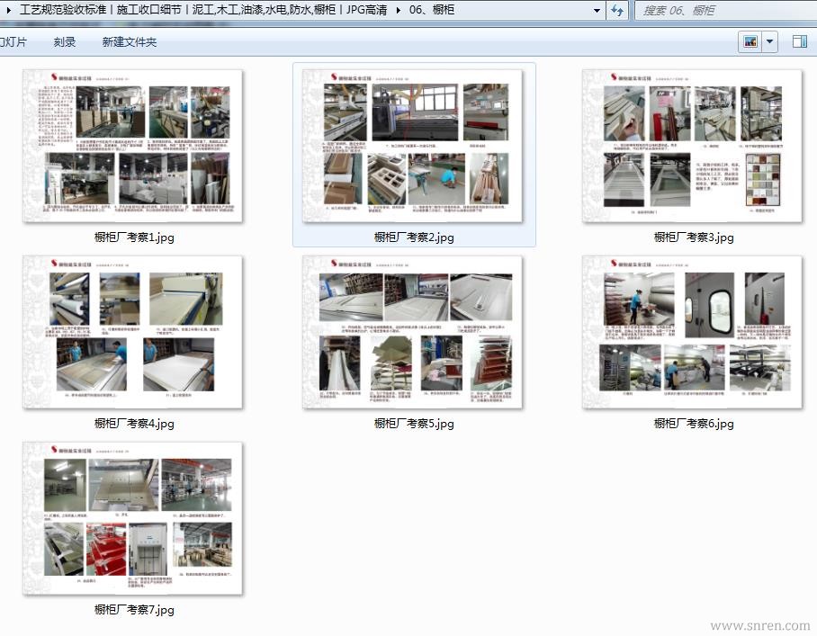This screenshot has height=636, width=817.
Task: Click the slideshow (灯片) toolbar item
Action: (13, 42)
